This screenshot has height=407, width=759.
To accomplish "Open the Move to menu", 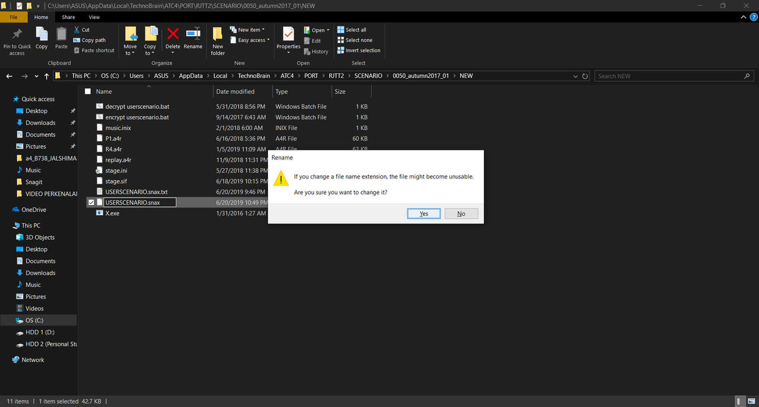I will pyautogui.click(x=130, y=41).
